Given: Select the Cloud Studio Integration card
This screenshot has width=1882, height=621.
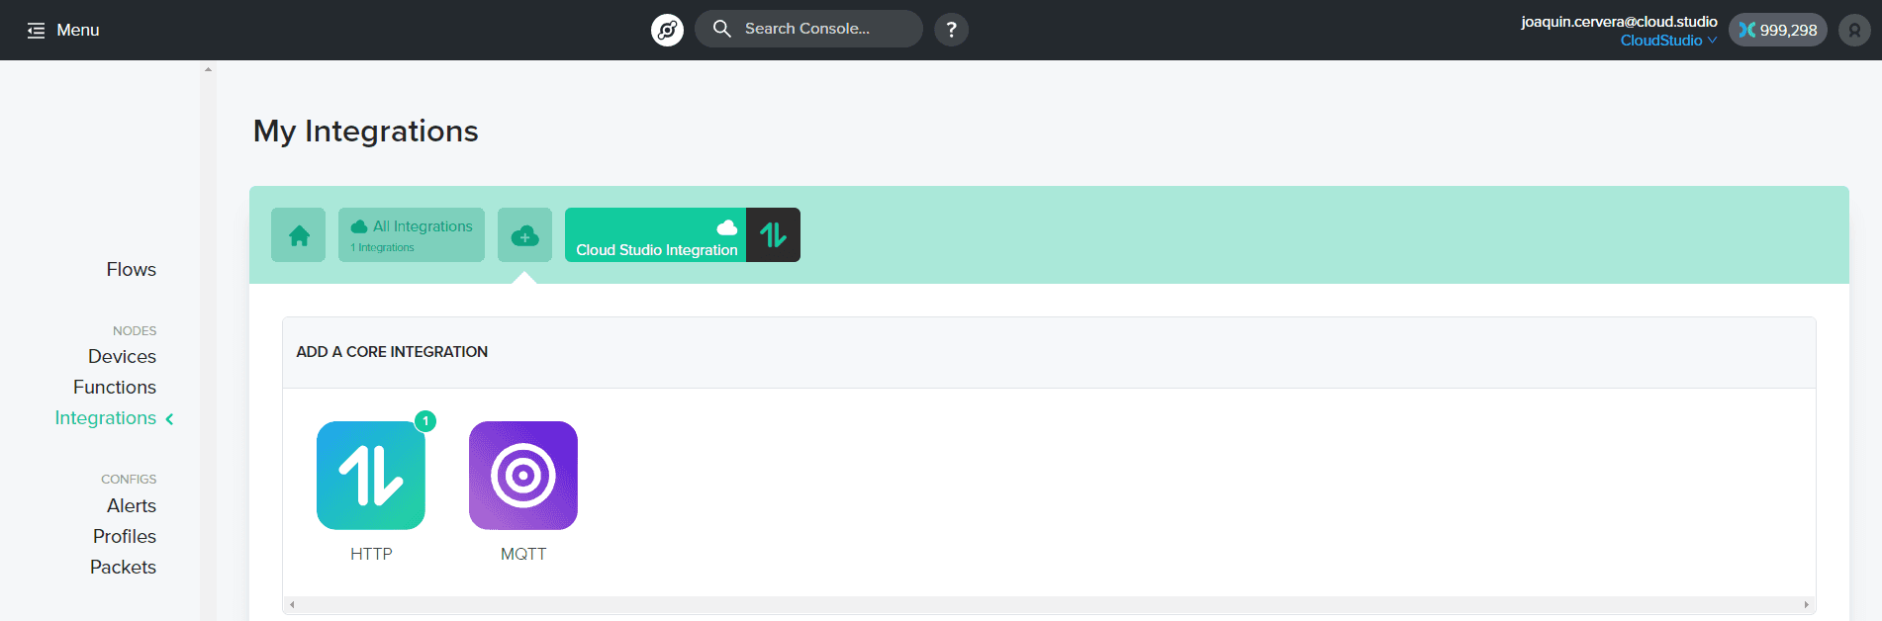Looking at the screenshot, I should point(655,235).
